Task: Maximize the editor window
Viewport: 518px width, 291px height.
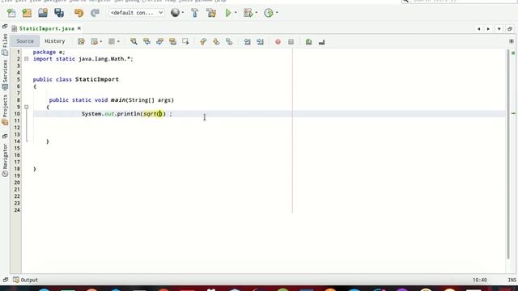Action: coord(510,29)
